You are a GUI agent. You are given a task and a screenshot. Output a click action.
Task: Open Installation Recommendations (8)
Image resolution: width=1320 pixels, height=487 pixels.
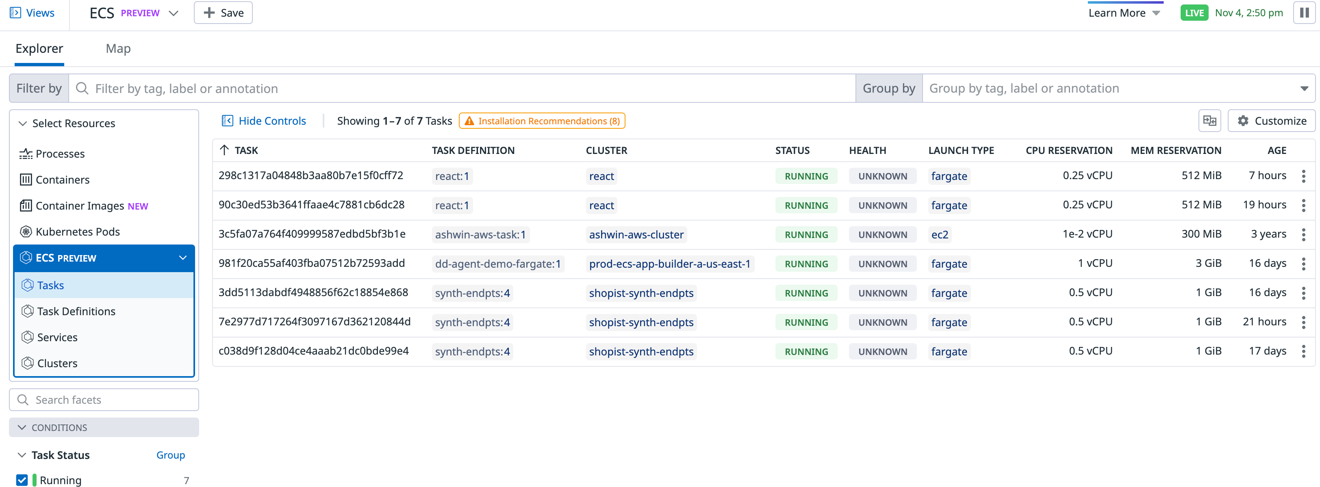(542, 121)
